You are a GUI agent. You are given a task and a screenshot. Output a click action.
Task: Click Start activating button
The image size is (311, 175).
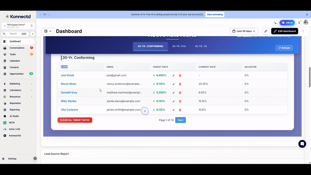point(215,14)
